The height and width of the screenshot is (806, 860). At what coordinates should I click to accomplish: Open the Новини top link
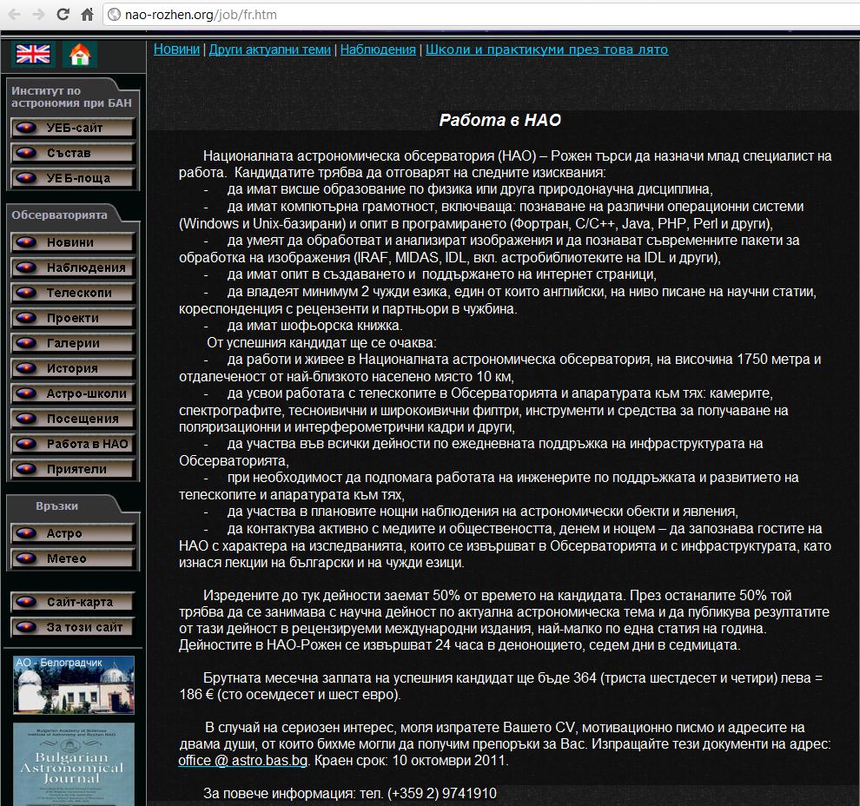tap(176, 50)
